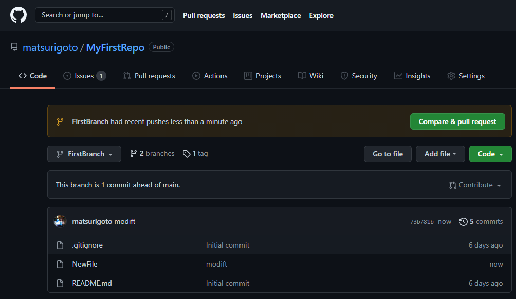Click the tag icon next to 1 tag

[x=187, y=154]
